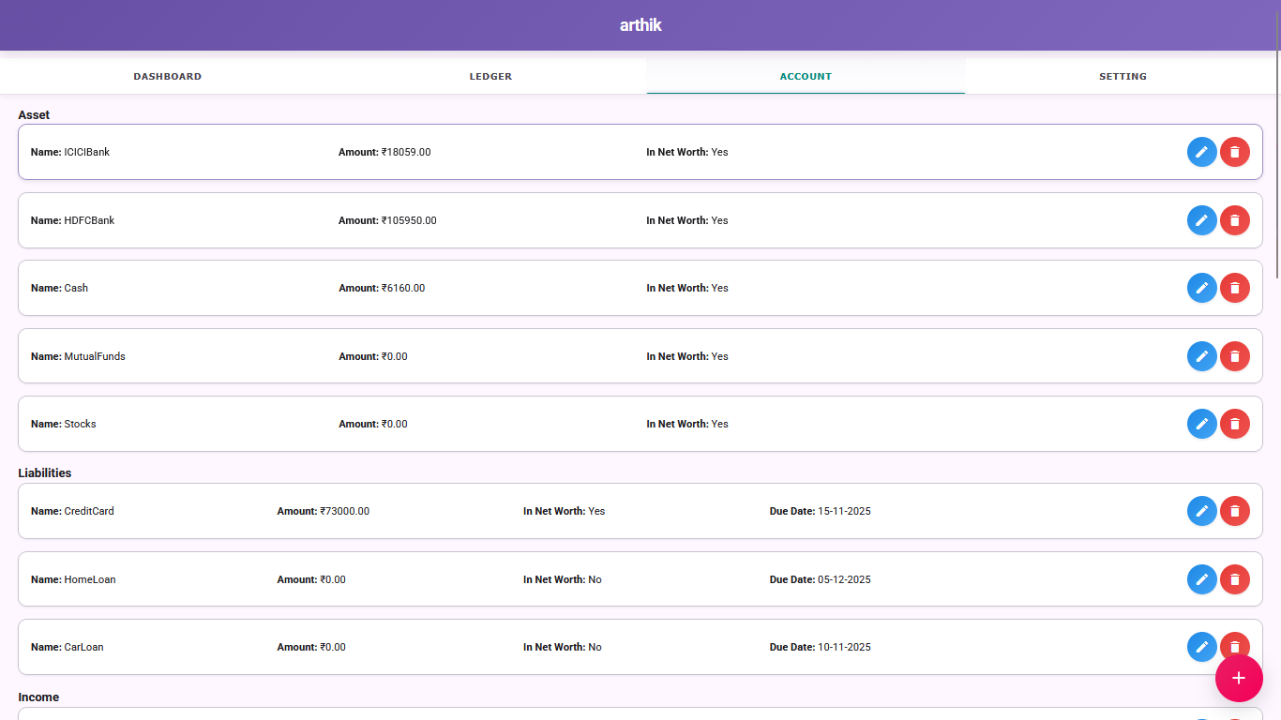Add a new account entry
1281x720 pixels.
click(1239, 678)
